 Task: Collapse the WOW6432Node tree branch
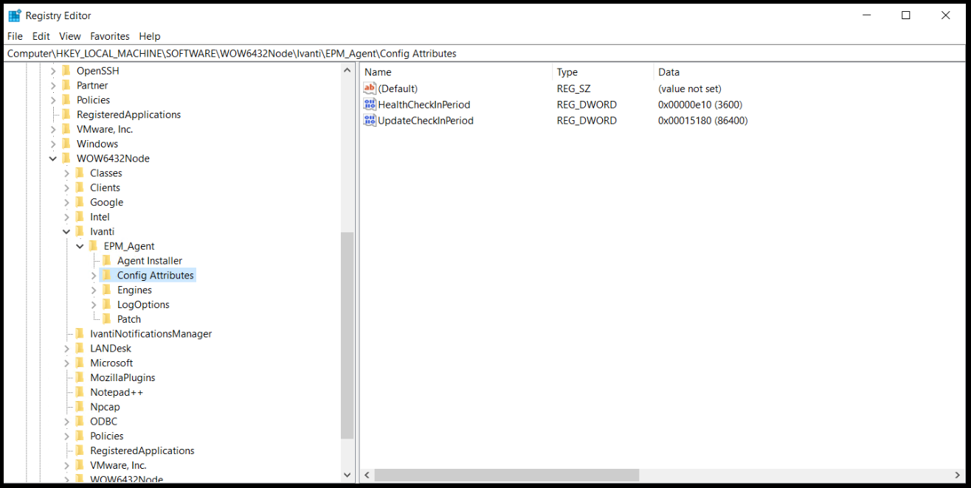[52, 158]
